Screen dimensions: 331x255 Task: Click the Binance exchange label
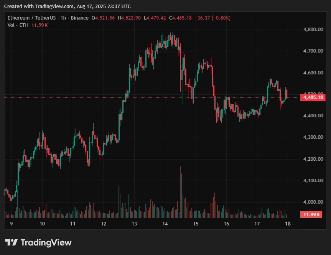pyautogui.click(x=79, y=18)
